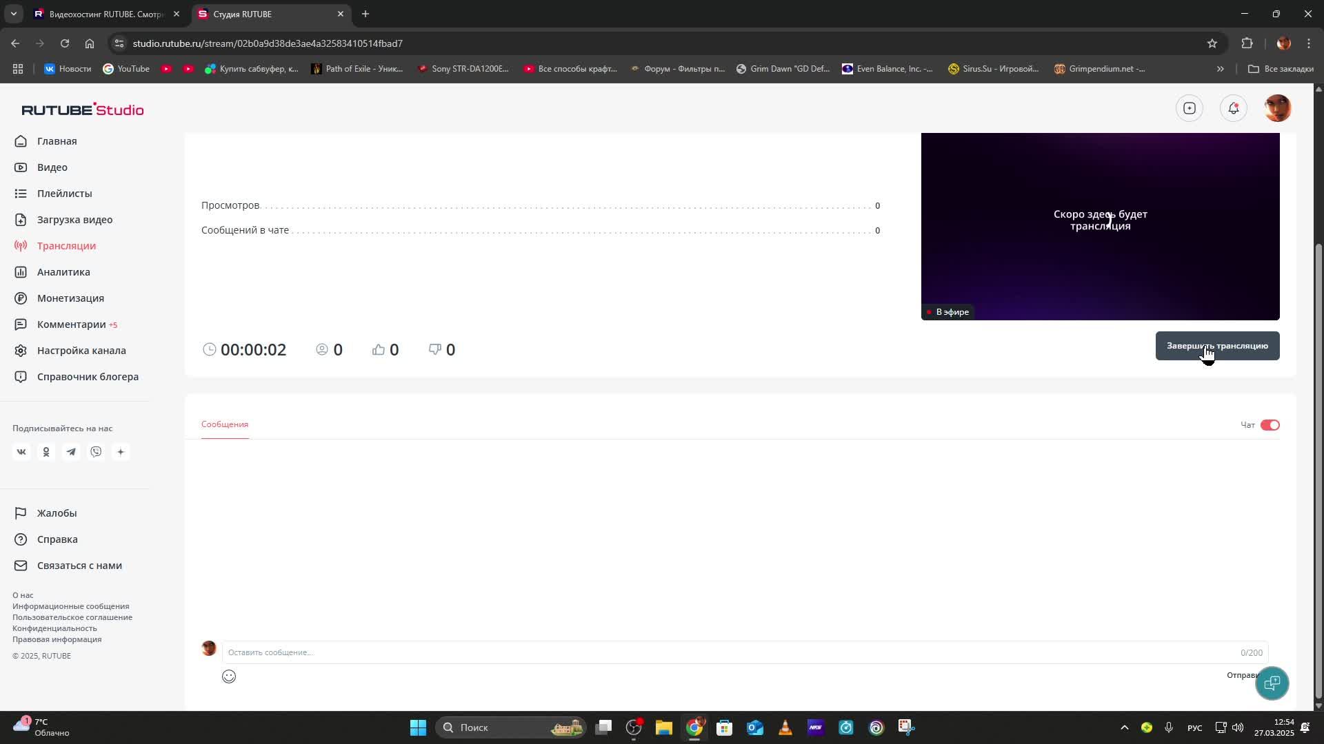Select Монетизация in the sidebar
1324x744 pixels.
(70, 298)
